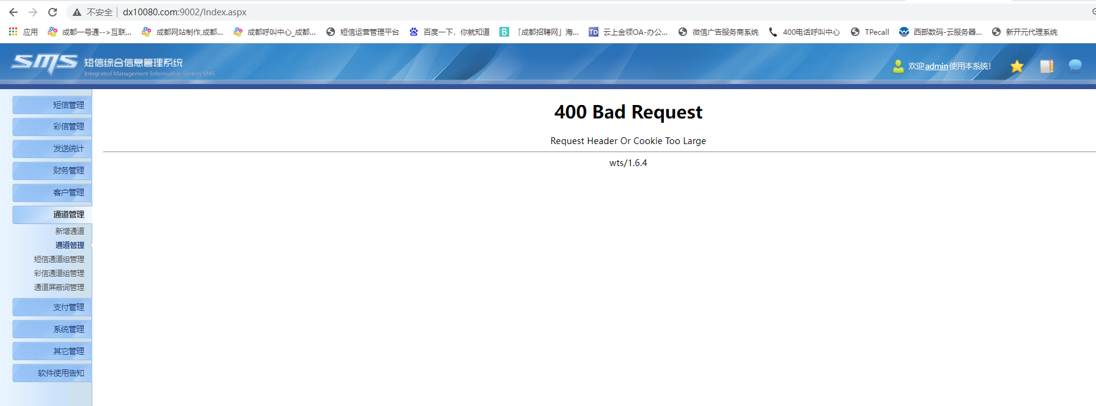Open the 400电话呼叫中心 bookmark

804,32
